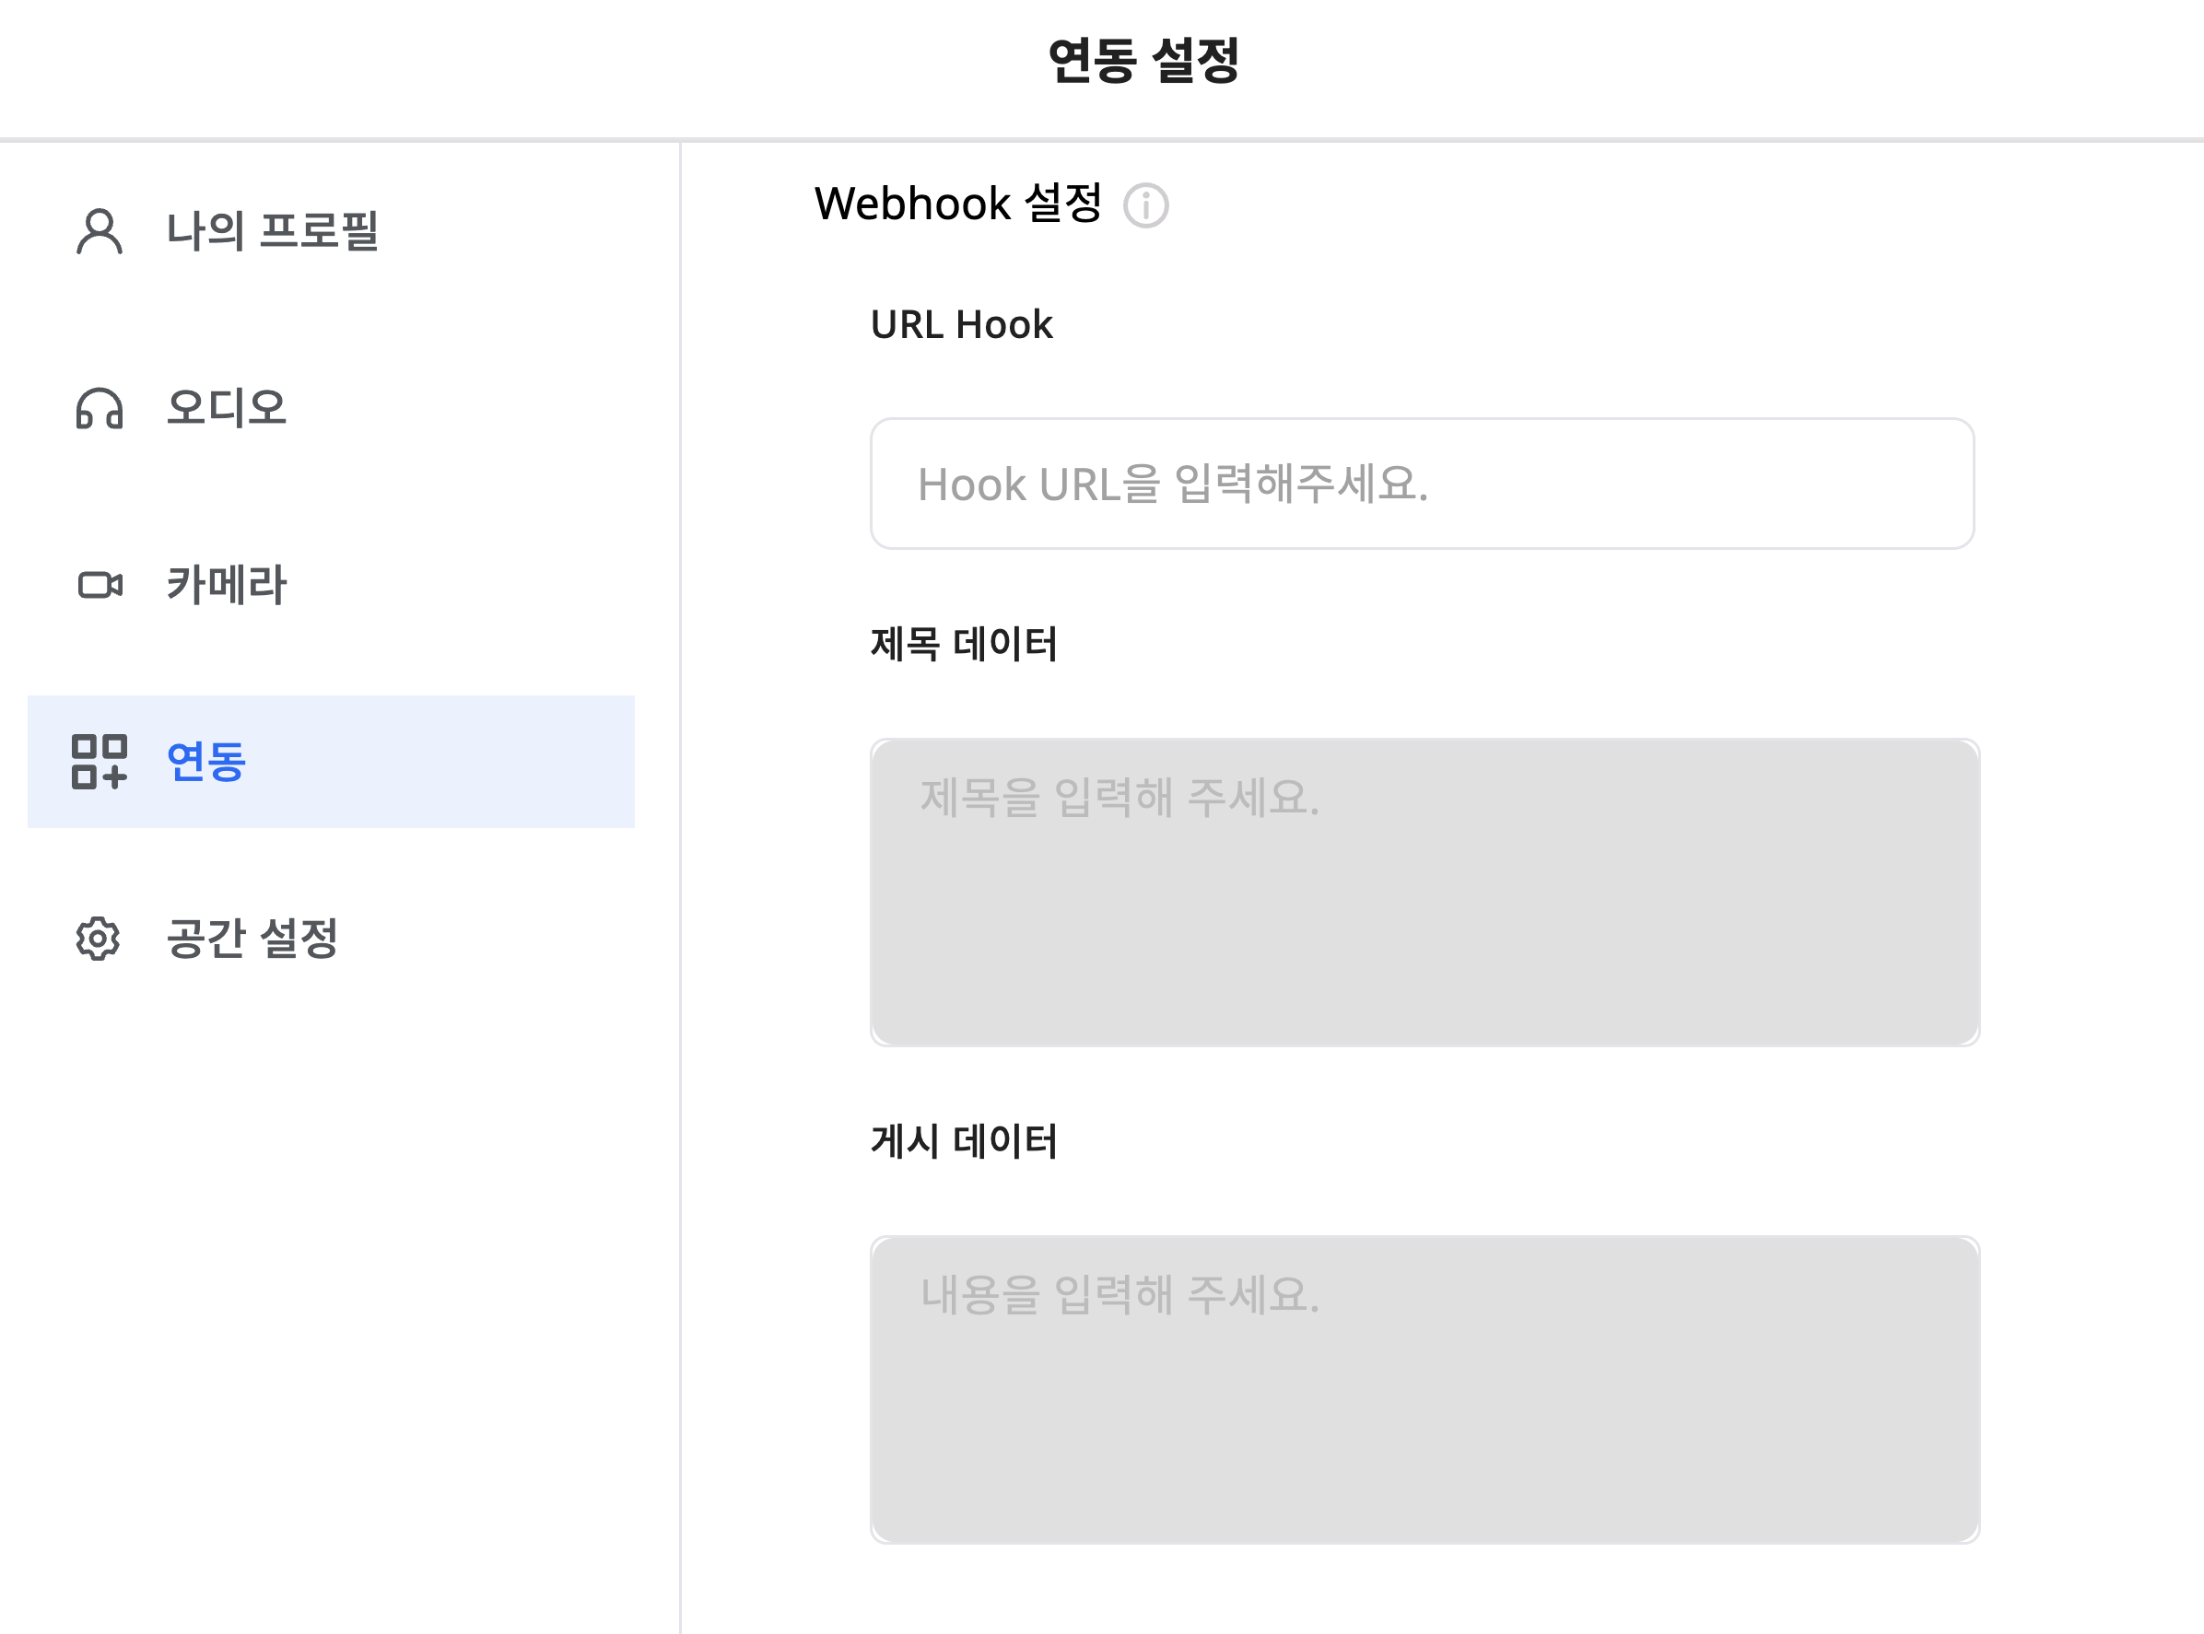Click the 제목을 입력해 주세요 text area

click(1424, 893)
